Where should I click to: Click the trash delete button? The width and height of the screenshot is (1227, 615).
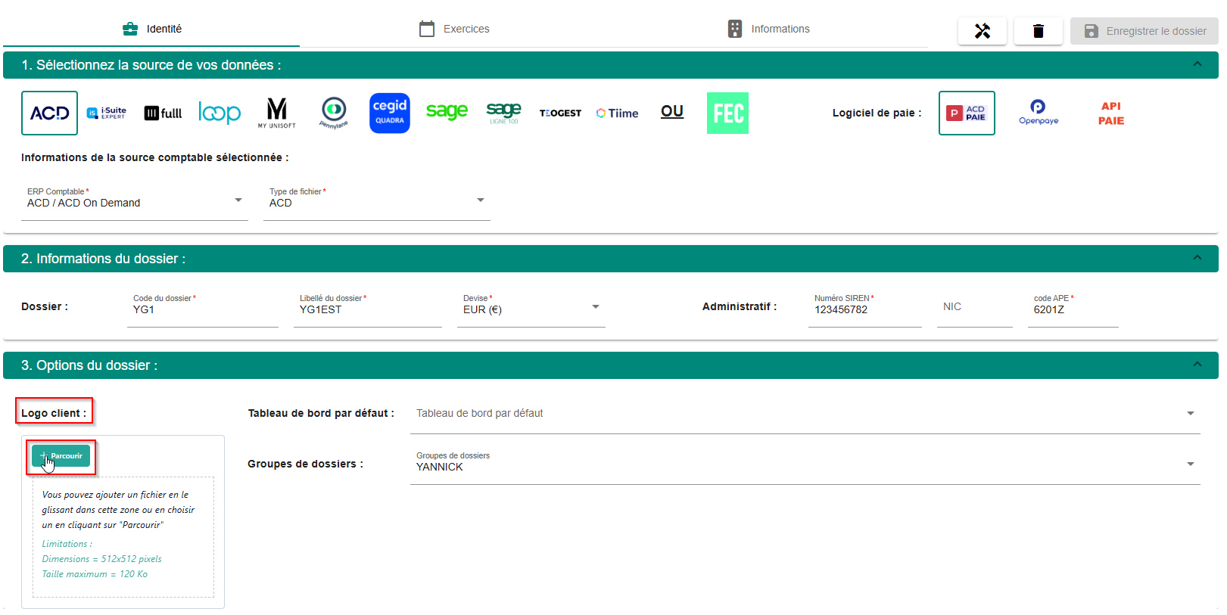tap(1039, 31)
